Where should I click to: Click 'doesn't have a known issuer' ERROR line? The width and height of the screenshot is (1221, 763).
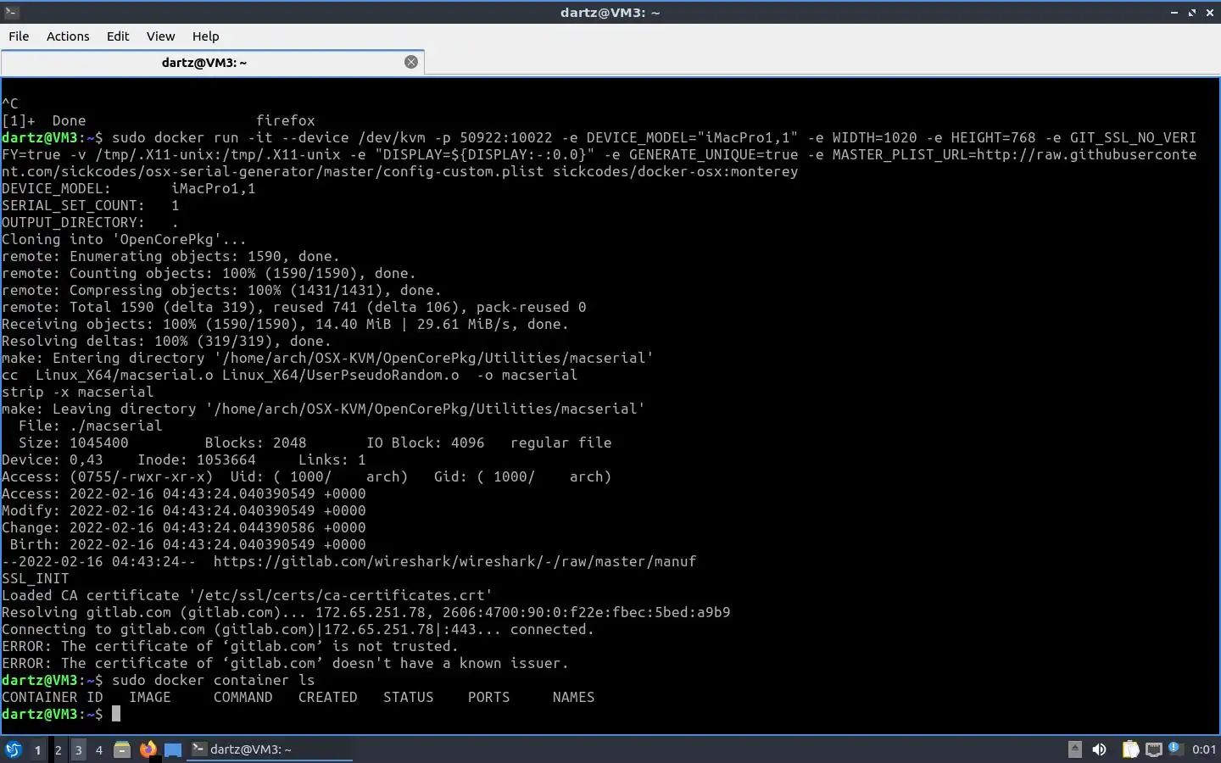point(285,663)
